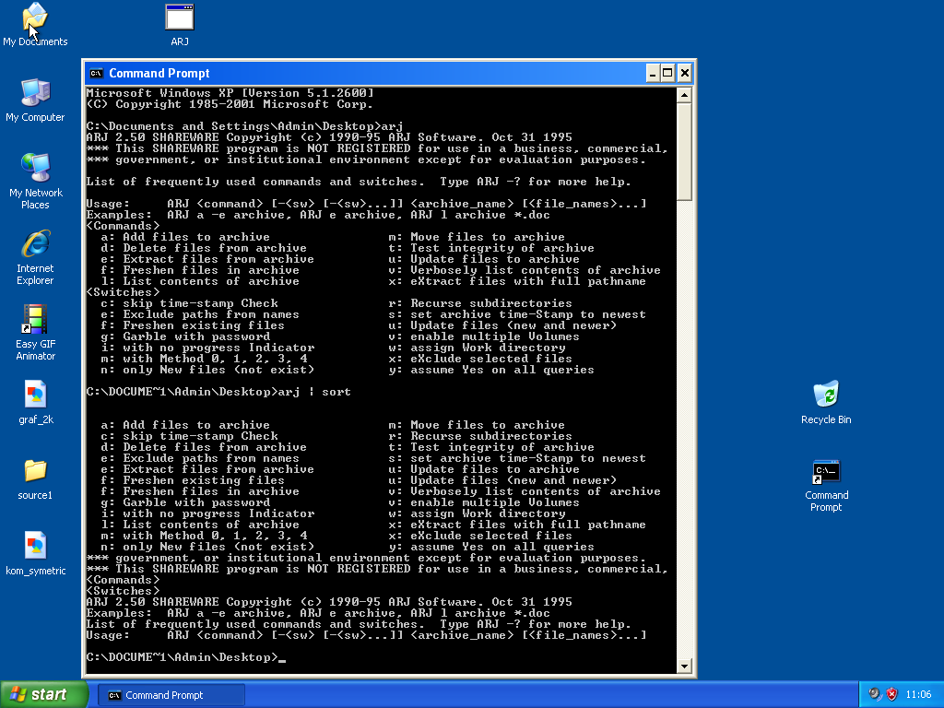Image resolution: width=944 pixels, height=708 pixels.
Task: Select the Recycle Bin icon
Action: tap(826, 402)
